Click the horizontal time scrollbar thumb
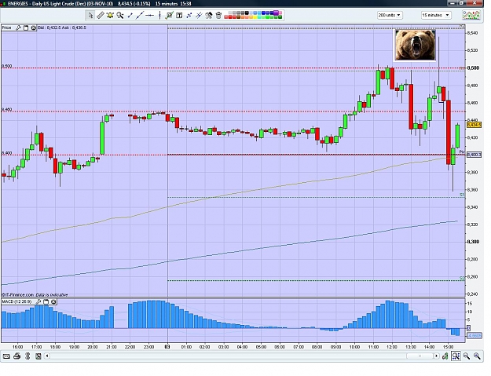Viewport: 491px width, 376px height. (x=420, y=356)
